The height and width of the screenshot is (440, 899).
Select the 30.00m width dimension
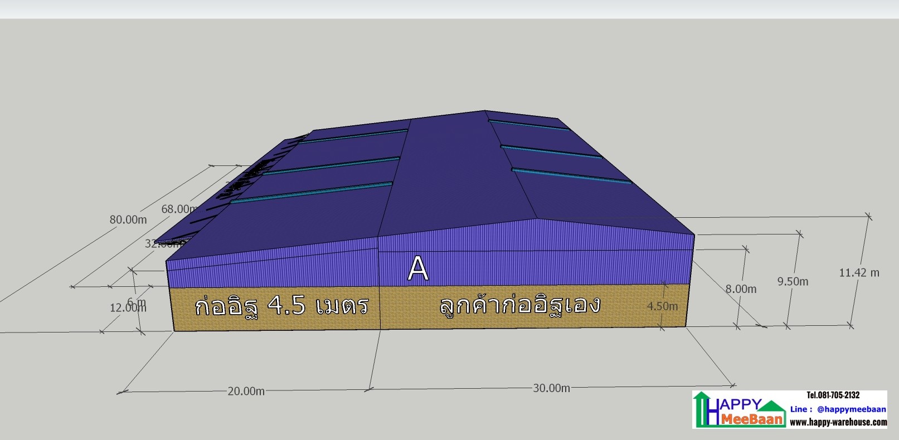click(551, 388)
